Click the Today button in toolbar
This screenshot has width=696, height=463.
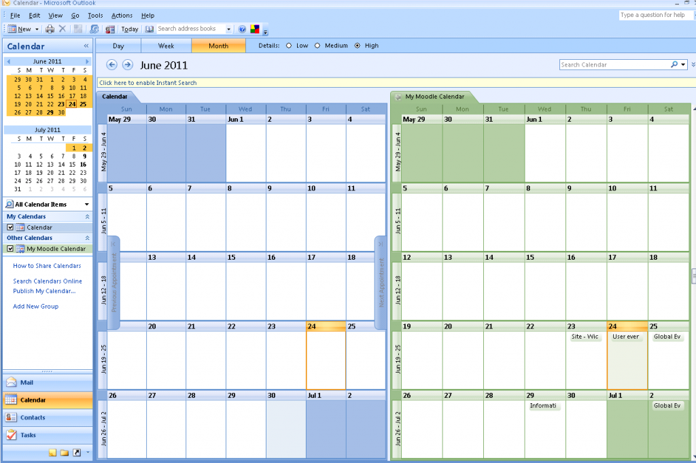click(x=129, y=29)
